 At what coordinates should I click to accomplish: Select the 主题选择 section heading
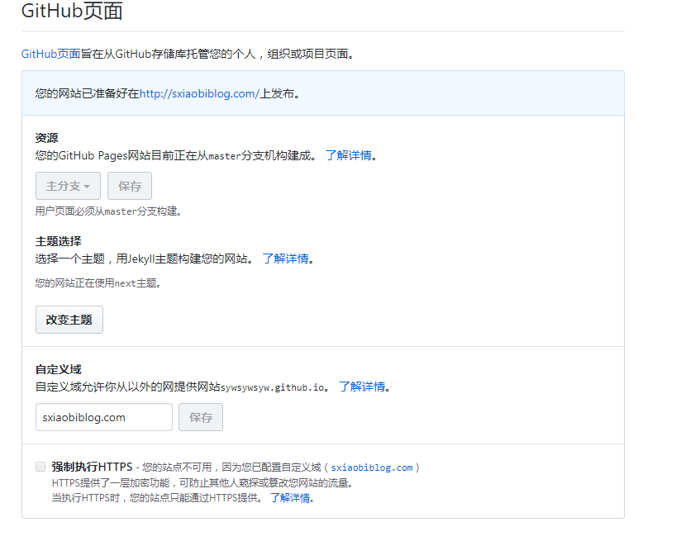(x=59, y=241)
